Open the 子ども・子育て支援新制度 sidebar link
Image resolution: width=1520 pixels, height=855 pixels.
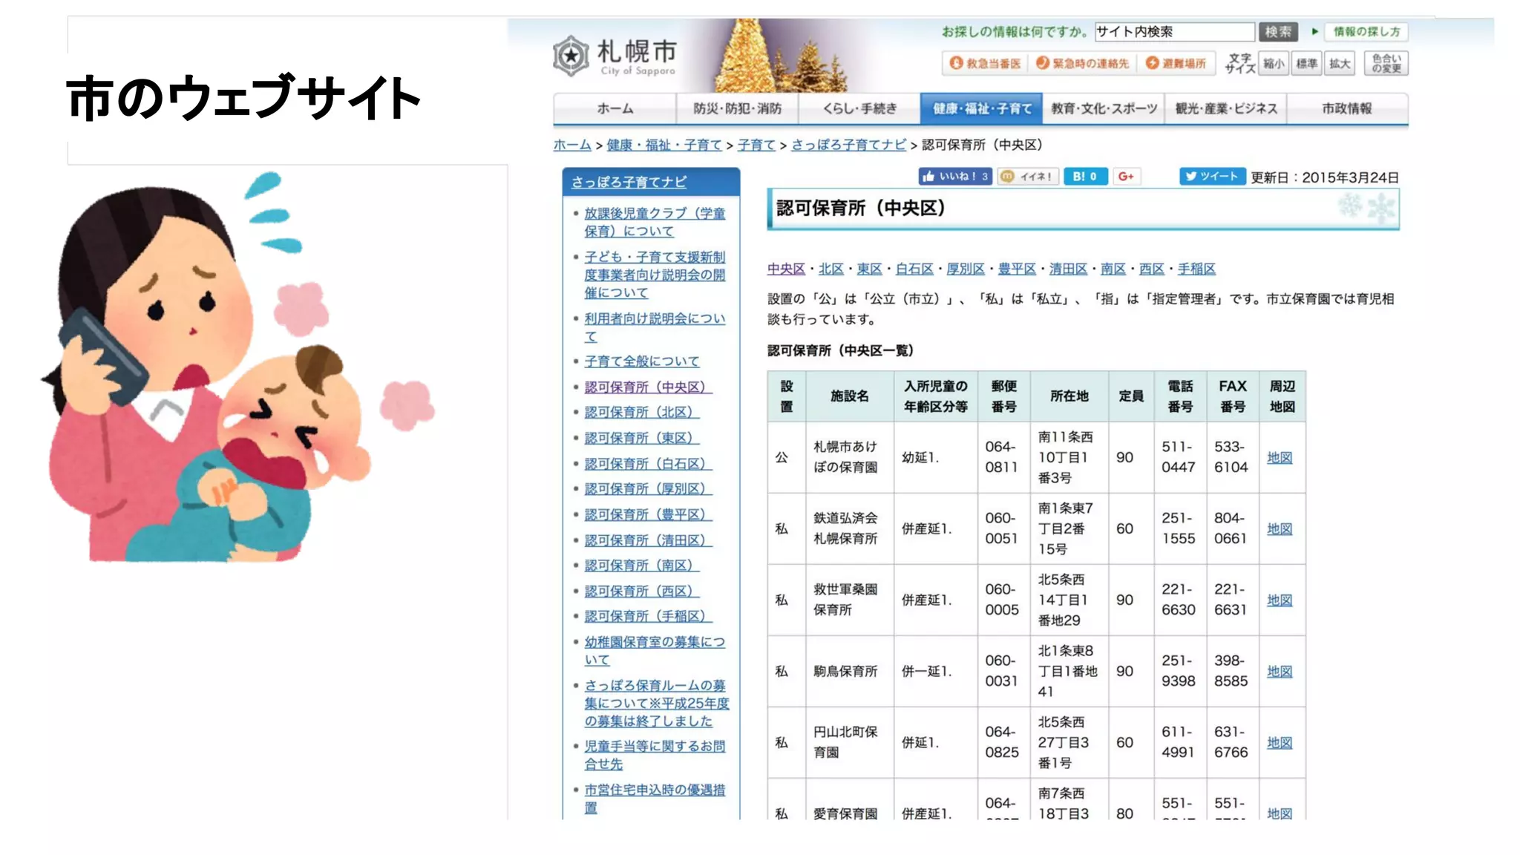click(654, 275)
